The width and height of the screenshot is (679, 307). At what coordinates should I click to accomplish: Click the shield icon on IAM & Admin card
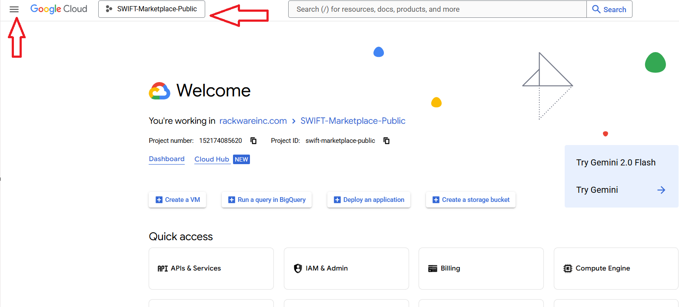[x=298, y=268]
